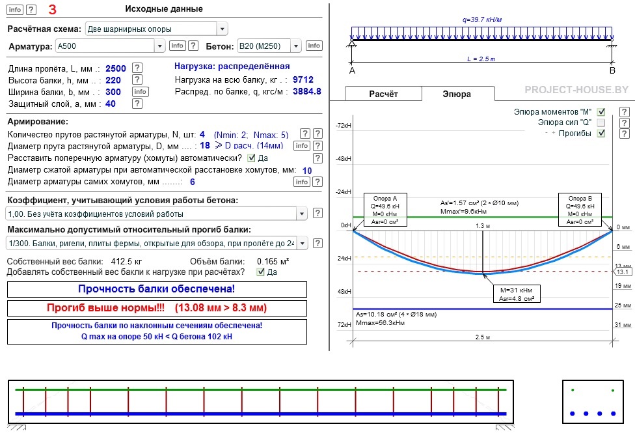The width and height of the screenshot is (635, 437).
Task: Uncheck the Эпюра моментов "M" checkbox
Action: coord(601,112)
